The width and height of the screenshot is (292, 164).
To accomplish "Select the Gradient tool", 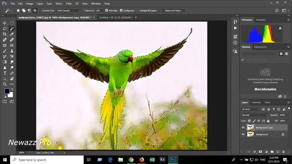I will [5, 62].
